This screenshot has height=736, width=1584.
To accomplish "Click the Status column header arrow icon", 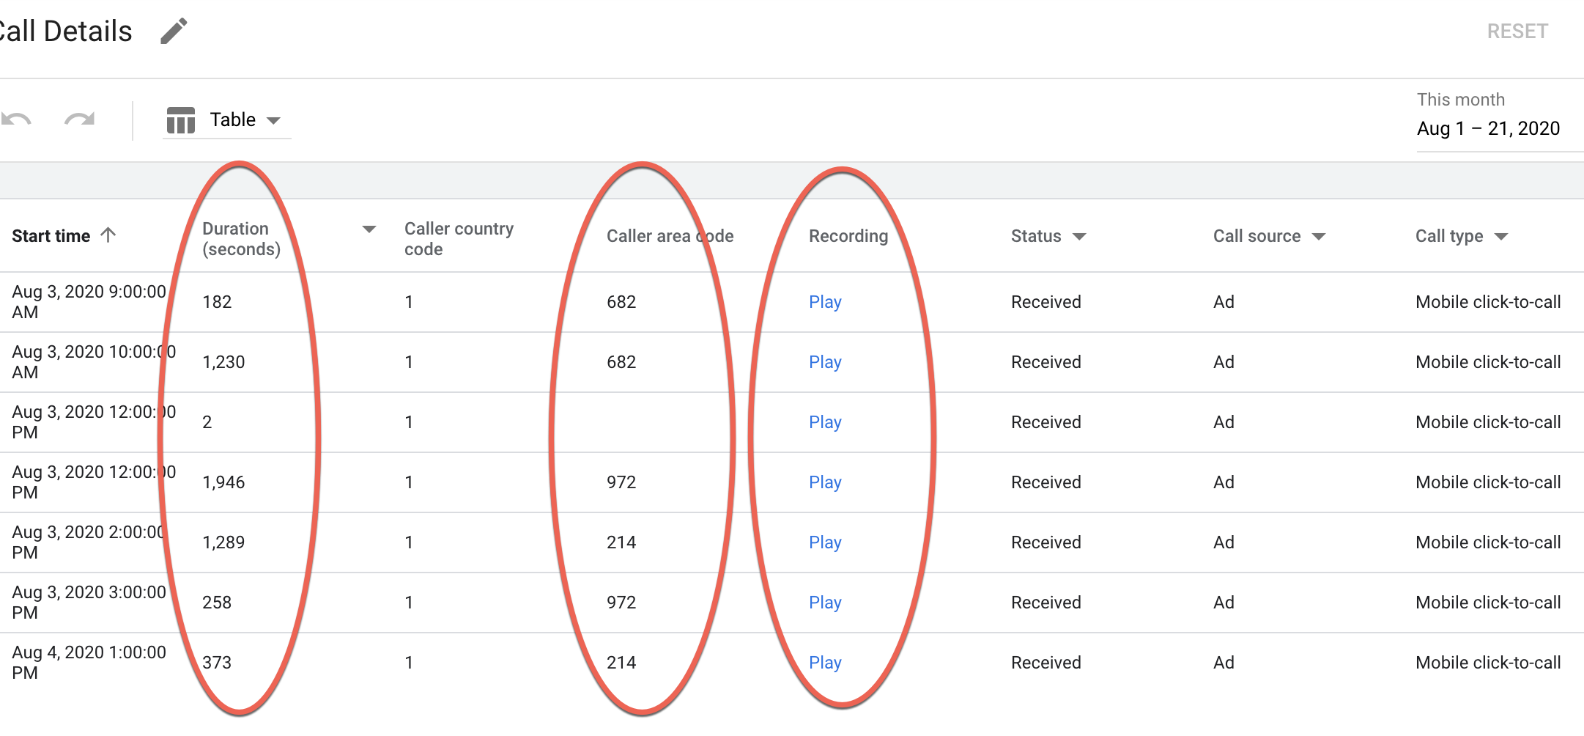I will tap(1080, 236).
